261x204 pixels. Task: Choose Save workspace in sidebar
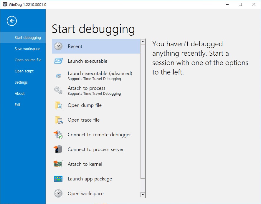pos(23,49)
